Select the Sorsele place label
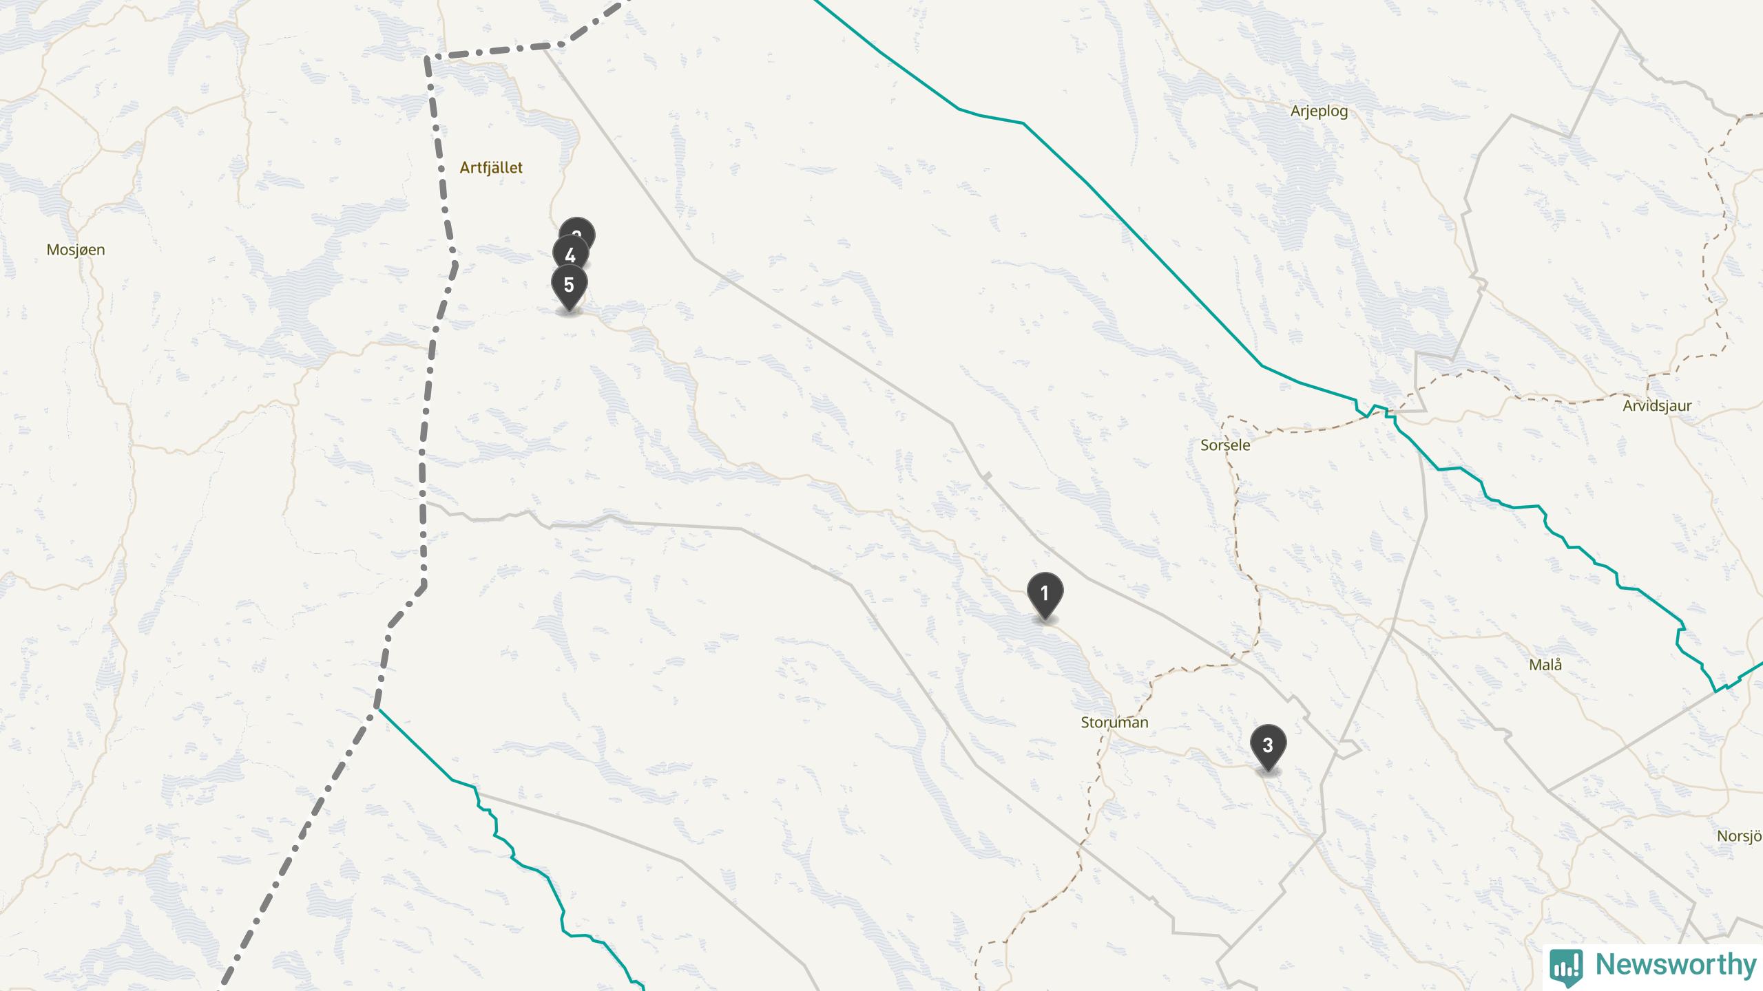This screenshot has height=991, width=1763. (1225, 445)
